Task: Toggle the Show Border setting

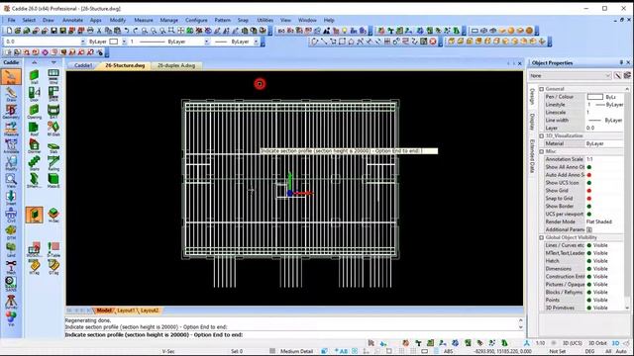Action: click(589, 207)
